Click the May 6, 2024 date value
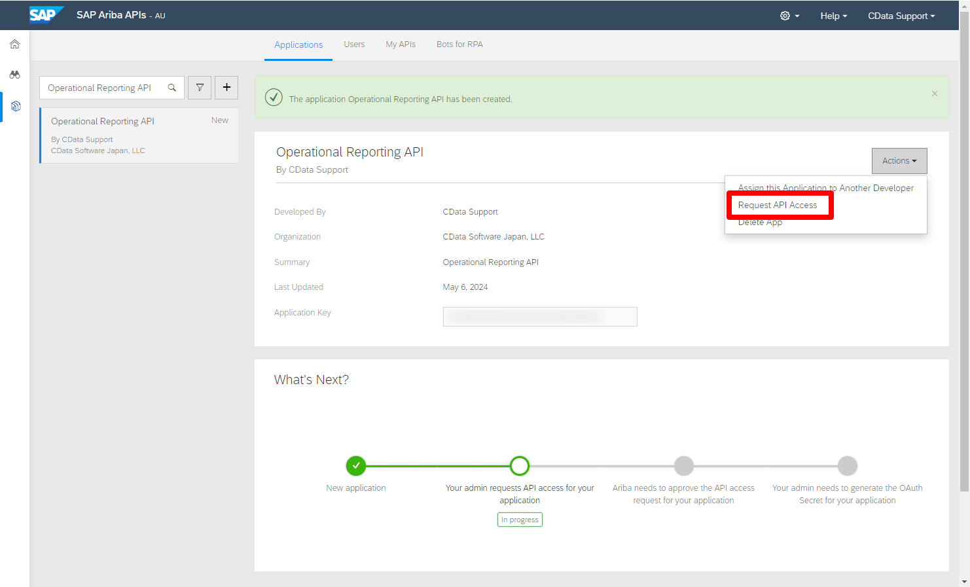Image resolution: width=970 pixels, height=587 pixels. (x=465, y=287)
